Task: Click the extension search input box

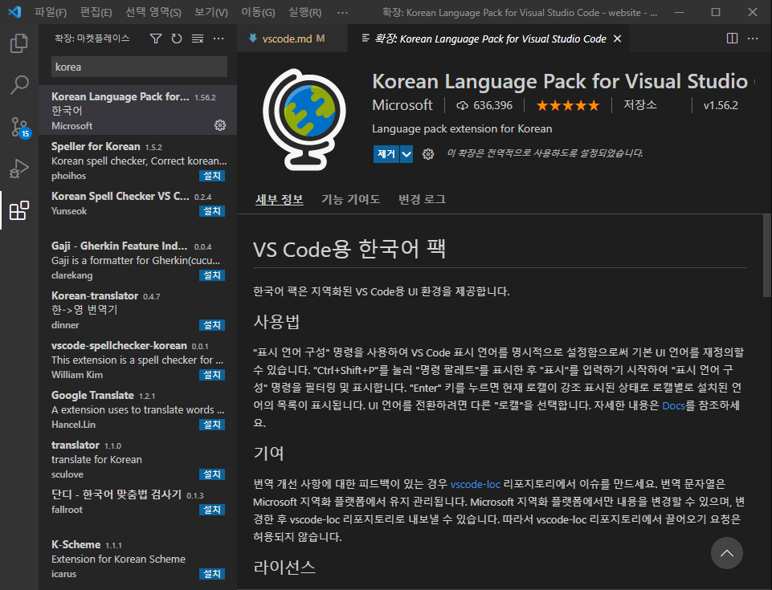Action: (x=139, y=67)
